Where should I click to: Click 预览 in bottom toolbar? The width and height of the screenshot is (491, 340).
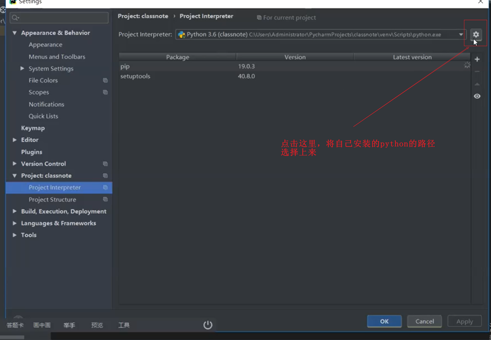97,325
